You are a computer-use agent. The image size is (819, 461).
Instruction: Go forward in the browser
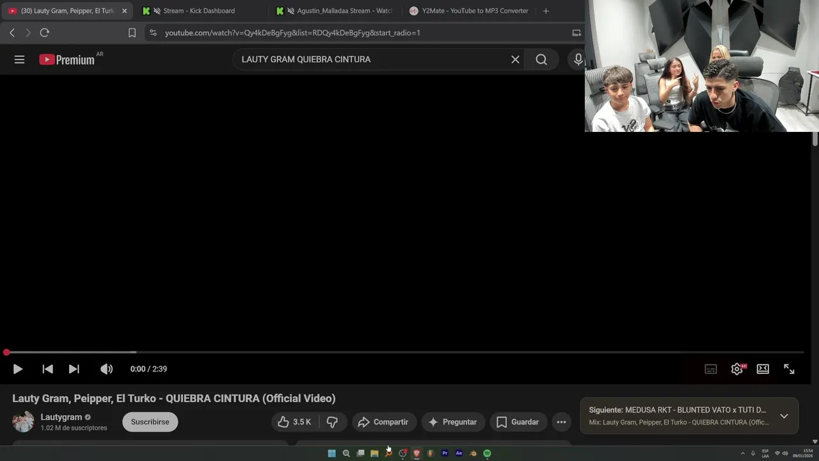(28, 33)
